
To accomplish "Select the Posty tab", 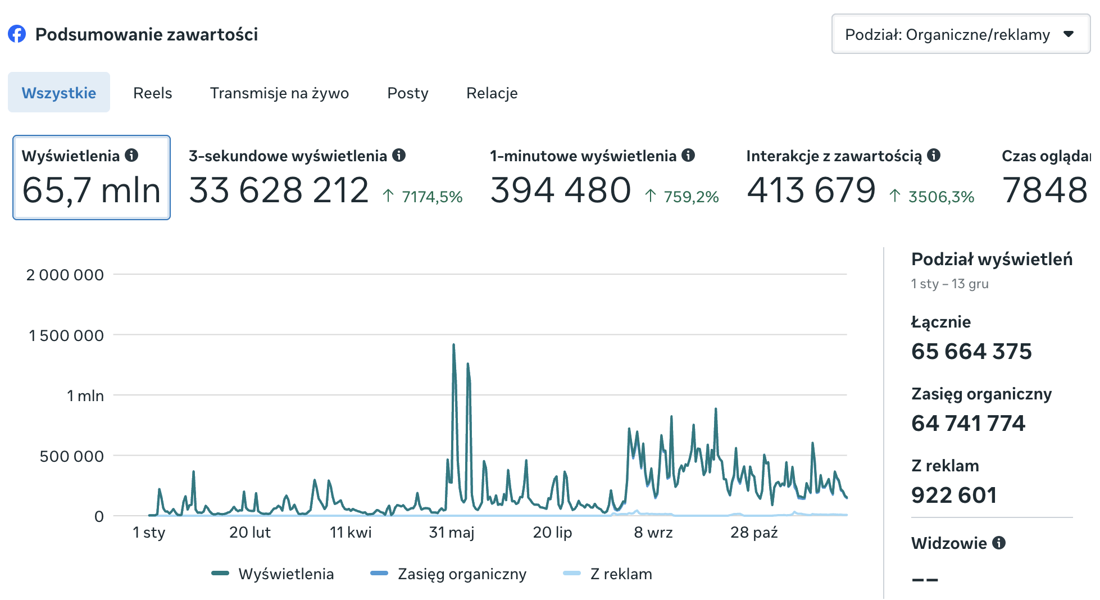I will click(x=408, y=93).
